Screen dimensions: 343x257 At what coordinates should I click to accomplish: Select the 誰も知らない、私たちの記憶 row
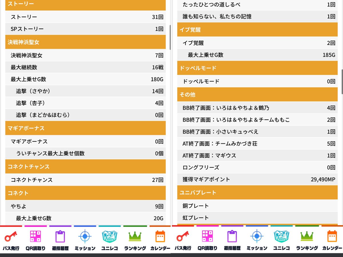click(257, 17)
